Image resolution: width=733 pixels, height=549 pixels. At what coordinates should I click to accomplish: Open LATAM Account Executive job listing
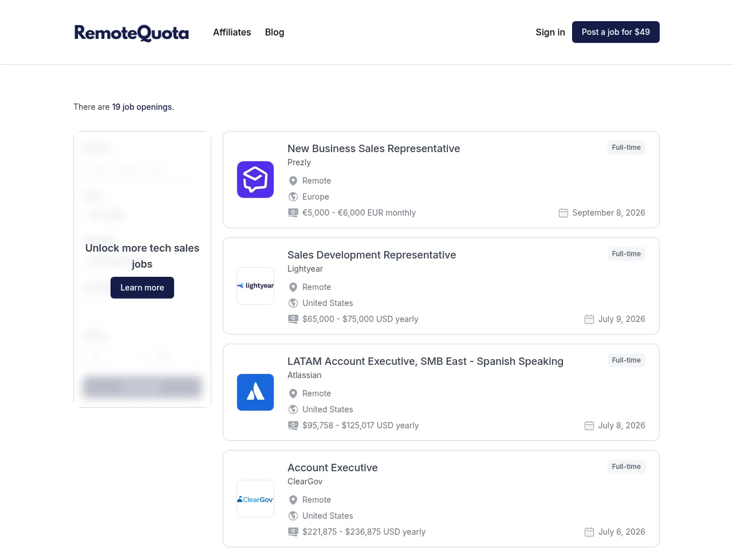click(x=425, y=361)
